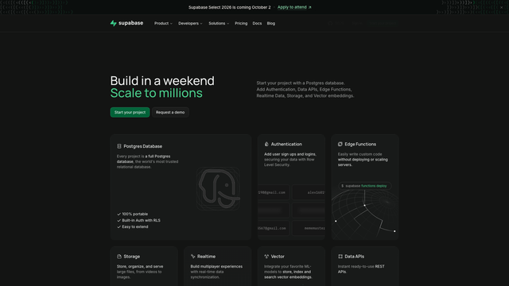Click 'Instant ready-to-use REST APIs' description
509x286 pixels.
(361, 269)
